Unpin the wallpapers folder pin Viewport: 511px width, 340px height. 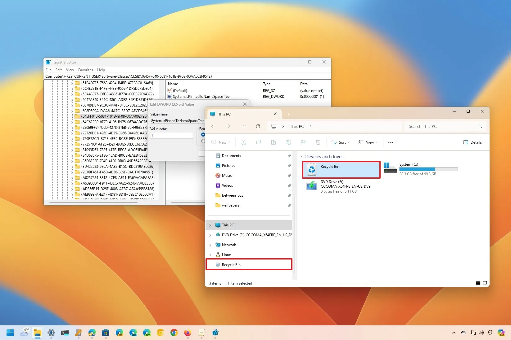[x=289, y=205]
